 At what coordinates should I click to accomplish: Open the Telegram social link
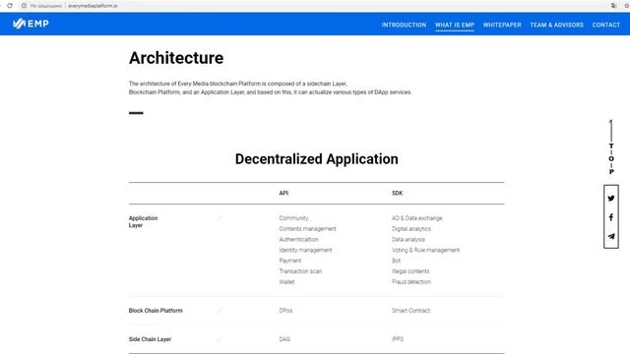tap(610, 236)
